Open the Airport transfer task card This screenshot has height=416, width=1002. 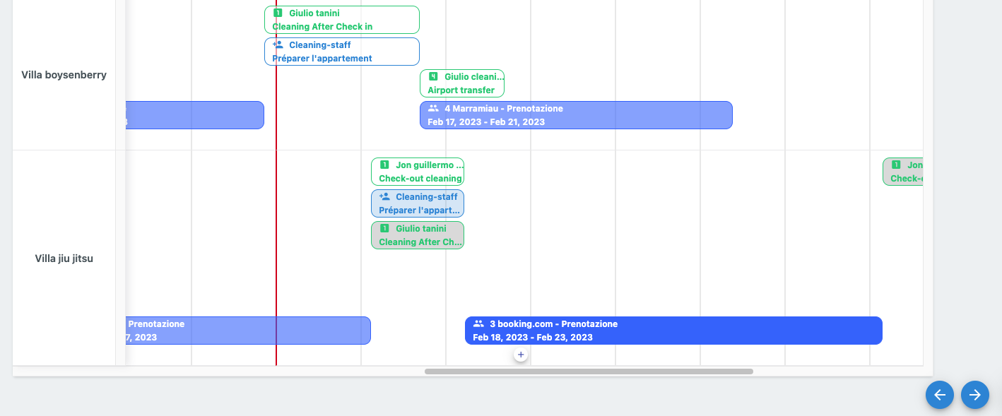pos(461,83)
